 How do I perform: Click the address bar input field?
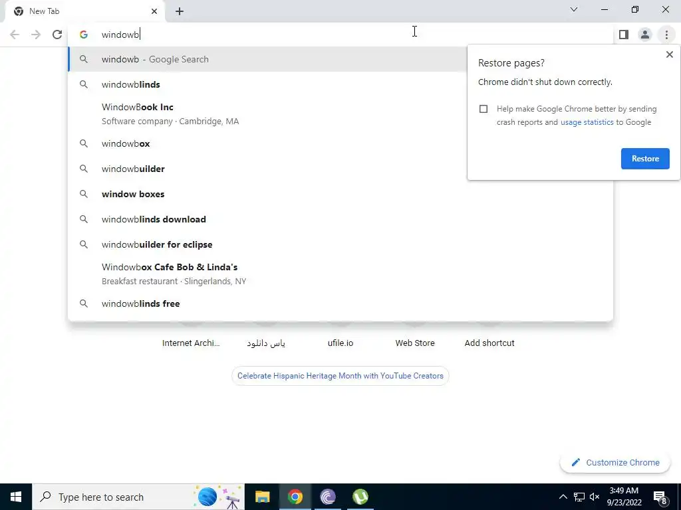click(x=341, y=35)
